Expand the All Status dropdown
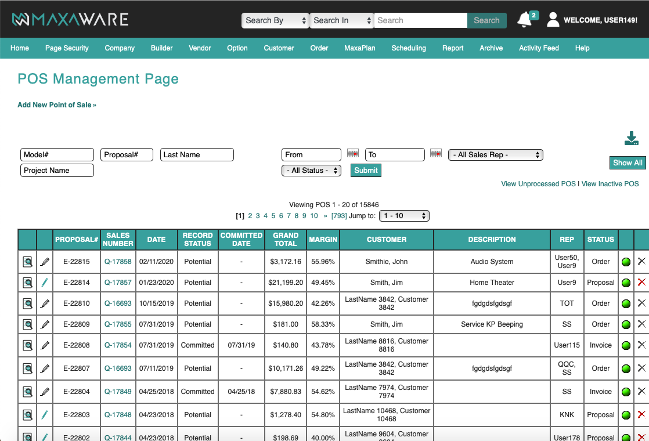This screenshot has height=441, width=649. [x=311, y=171]
